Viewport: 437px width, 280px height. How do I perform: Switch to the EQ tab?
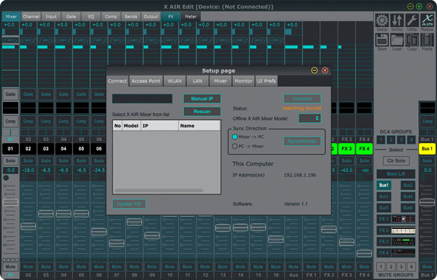91,17
